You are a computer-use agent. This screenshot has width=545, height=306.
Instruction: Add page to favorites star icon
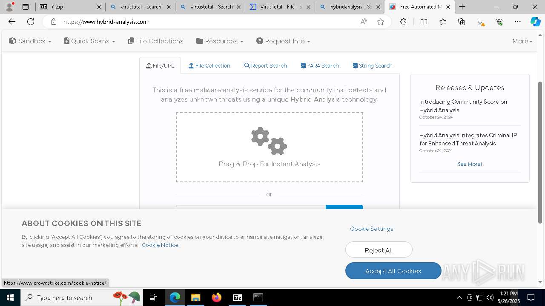(x=381, y=22)
